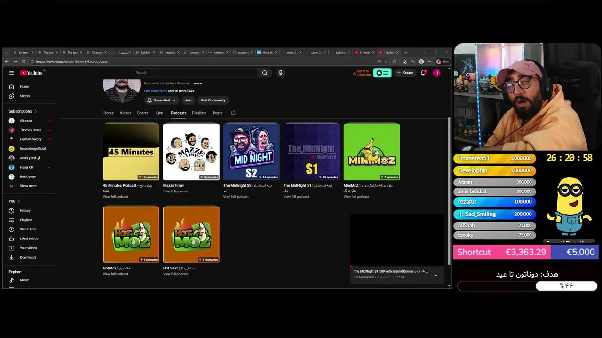Open The MidNight S2 podcast thumbnail

[x=252, y=152]
